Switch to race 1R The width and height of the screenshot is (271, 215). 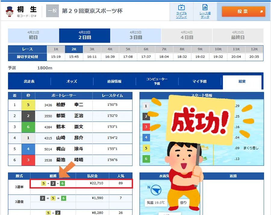point(56,49)
